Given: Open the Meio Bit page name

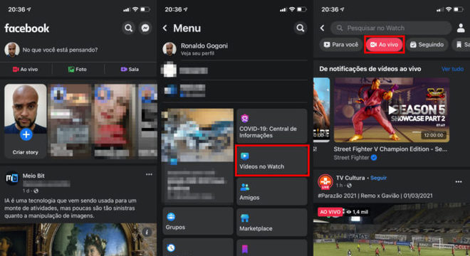Looking at the screenshot, I should click(33, 176).
